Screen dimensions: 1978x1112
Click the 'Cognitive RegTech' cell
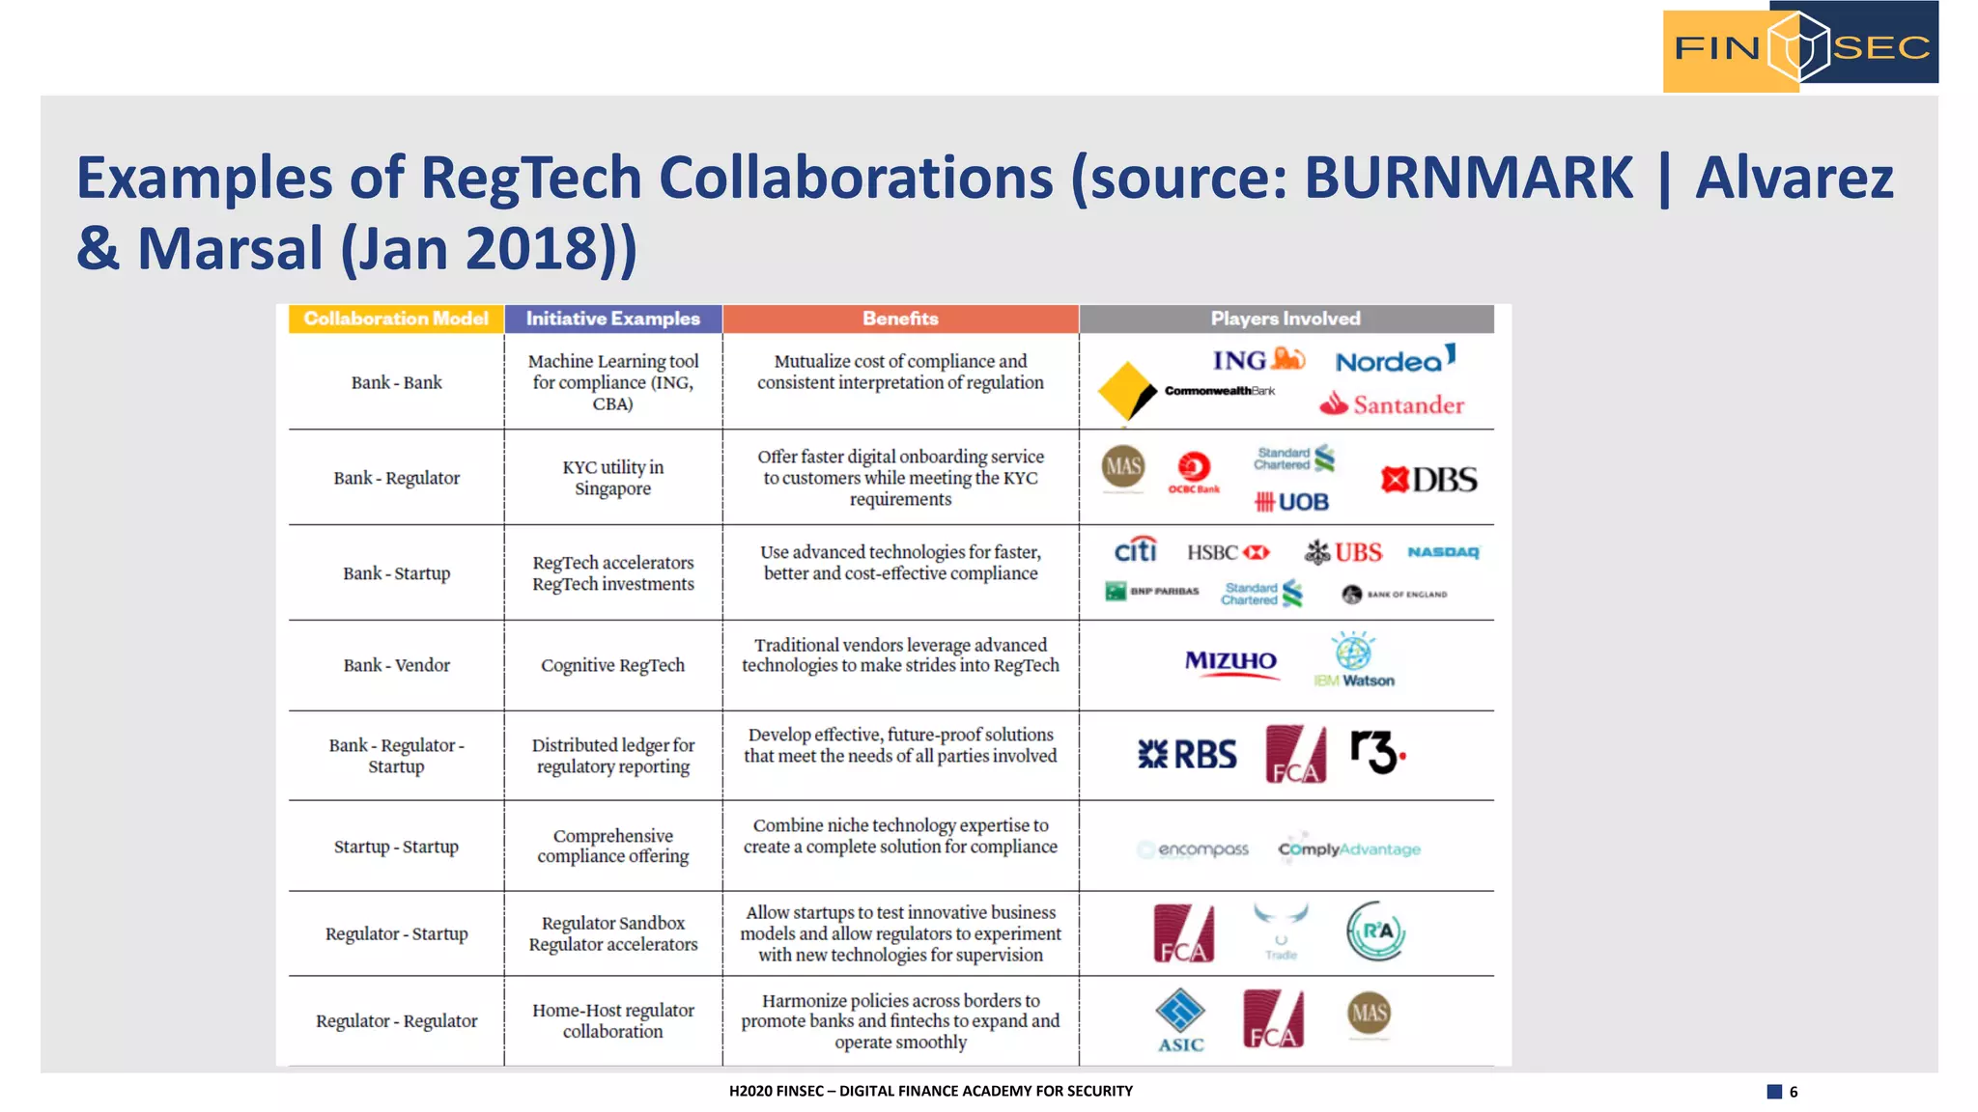click(x=613, y=665)
